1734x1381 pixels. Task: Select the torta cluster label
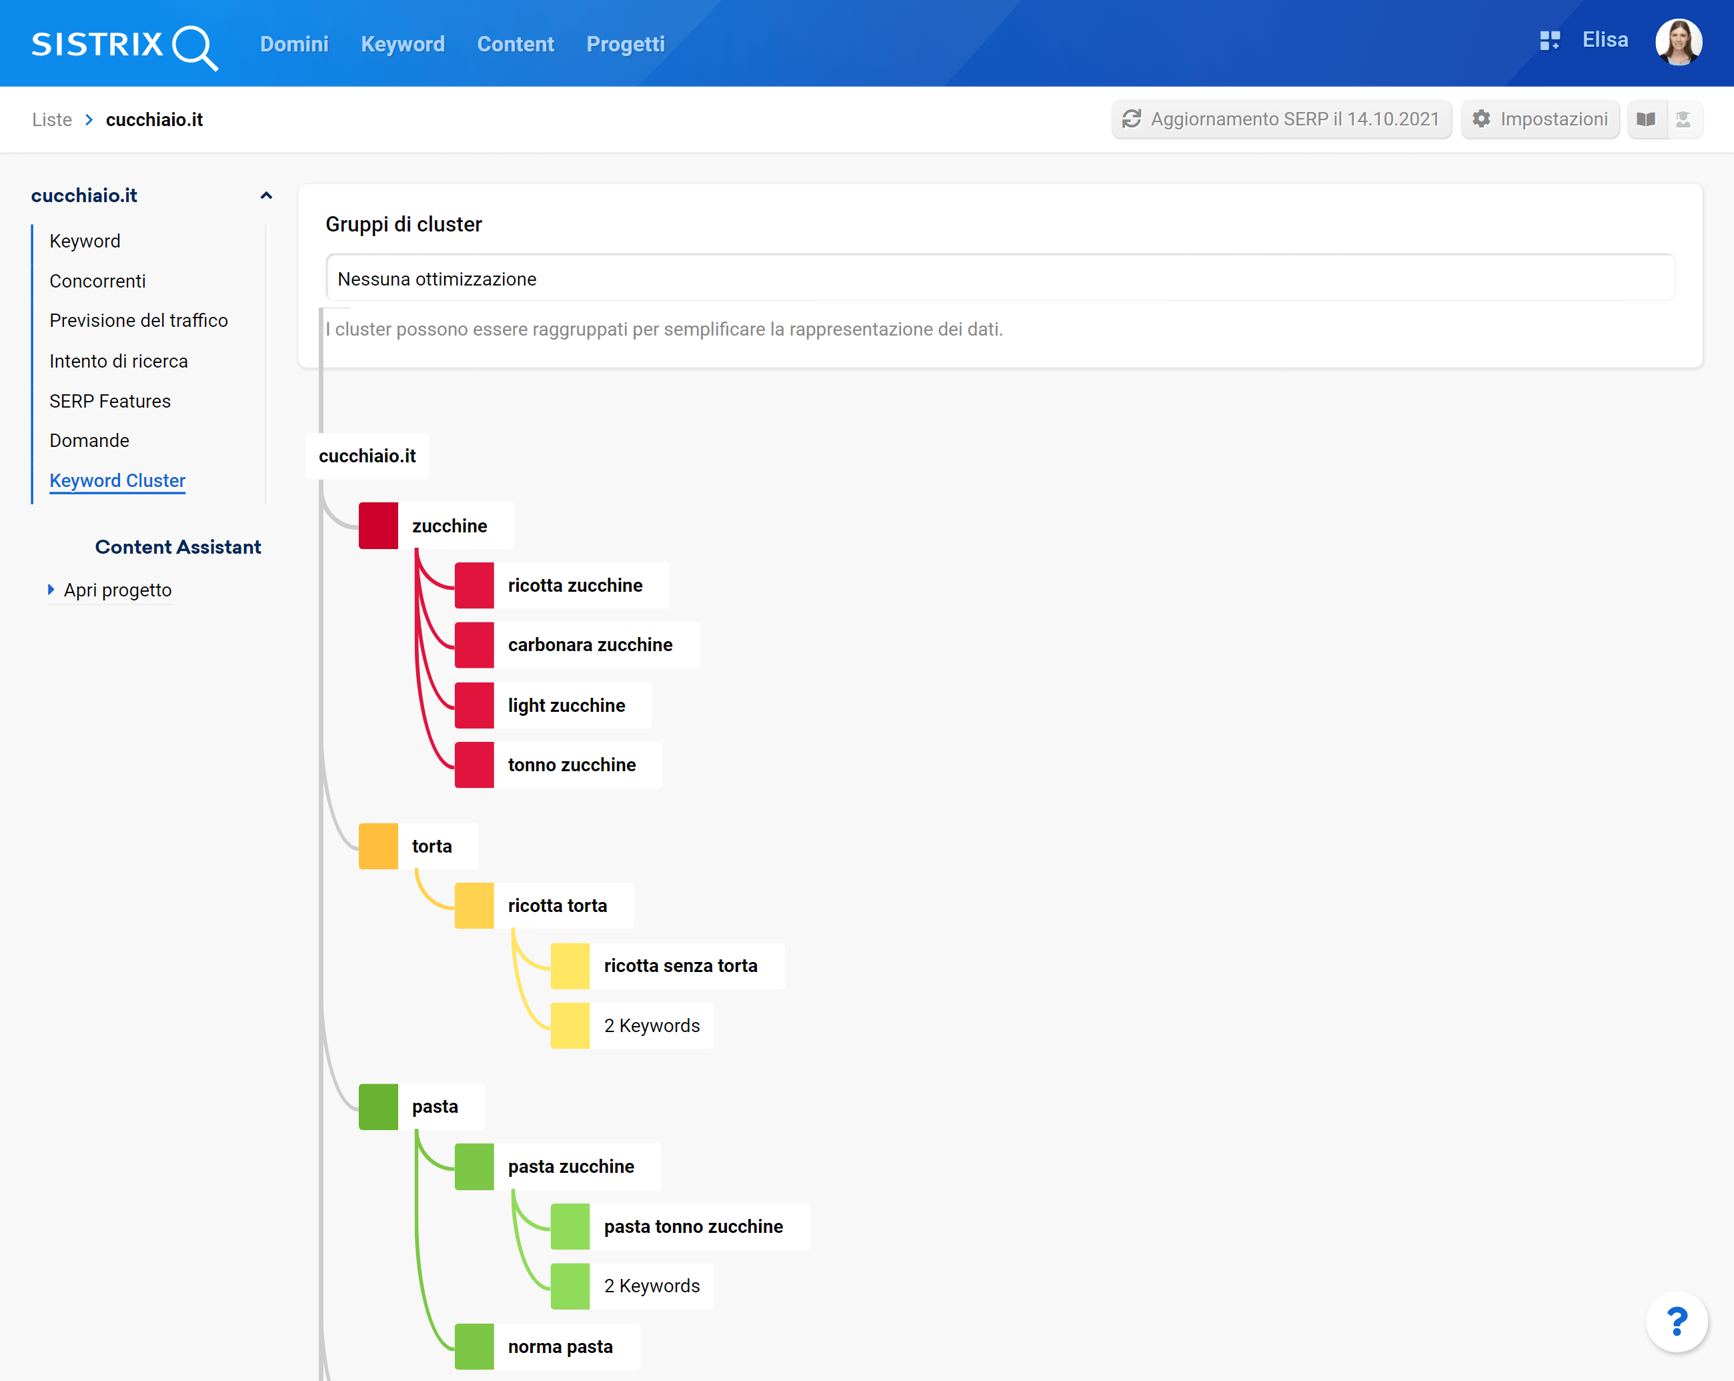(432, 846)
